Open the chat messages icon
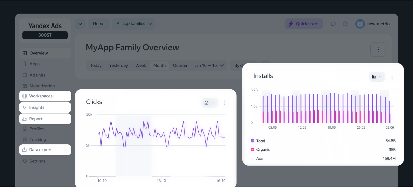413x187 pixels. pyautogui.click(x=333, y=24)
